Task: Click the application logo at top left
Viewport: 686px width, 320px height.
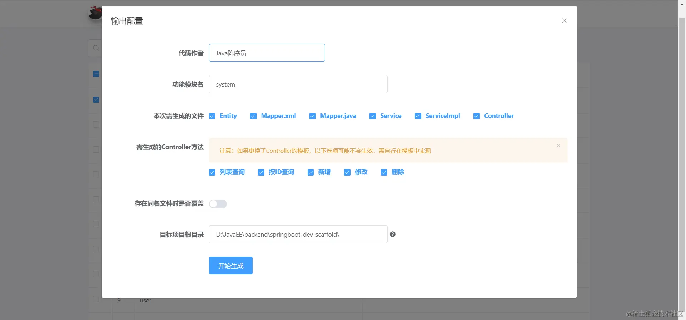Action: click(x=95, y=13)
